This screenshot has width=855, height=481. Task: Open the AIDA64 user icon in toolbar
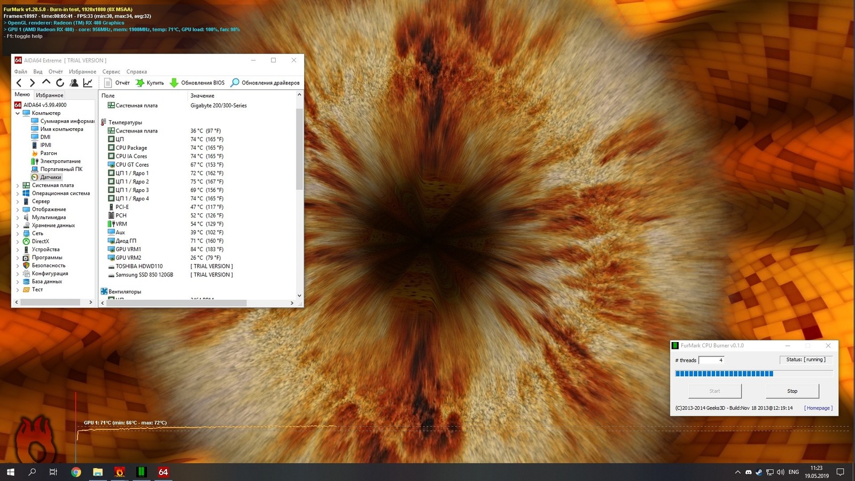[x=74, y=83]
